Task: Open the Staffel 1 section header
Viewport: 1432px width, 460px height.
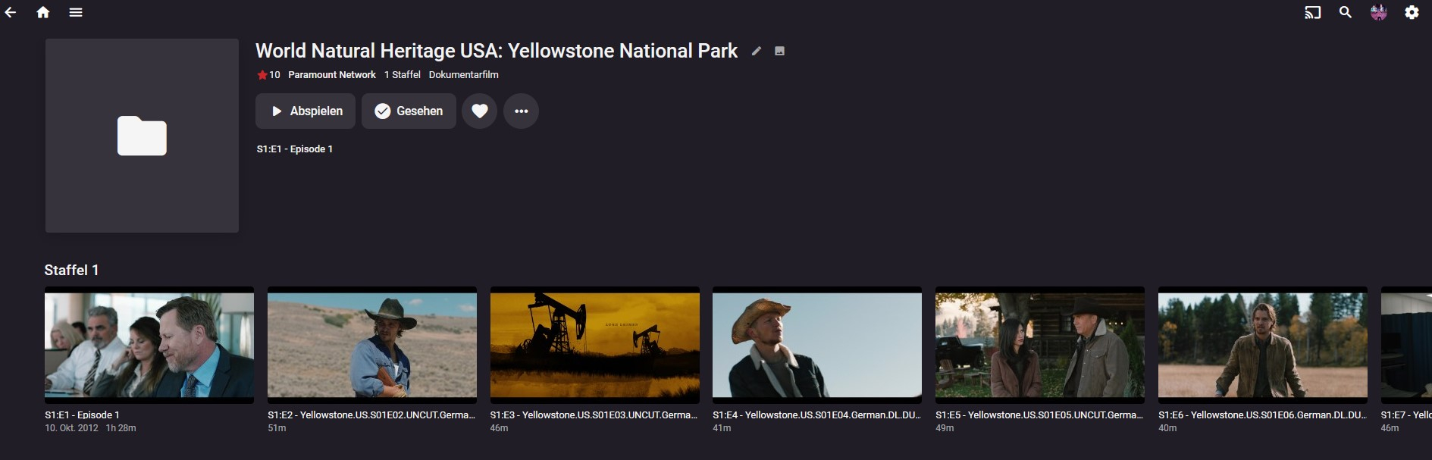Action: point(71,271)
